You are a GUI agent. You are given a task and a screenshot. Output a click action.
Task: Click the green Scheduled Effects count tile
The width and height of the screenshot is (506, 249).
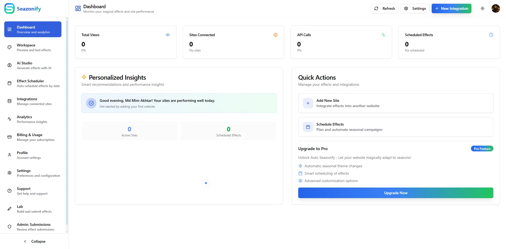[x=229, y=131]
